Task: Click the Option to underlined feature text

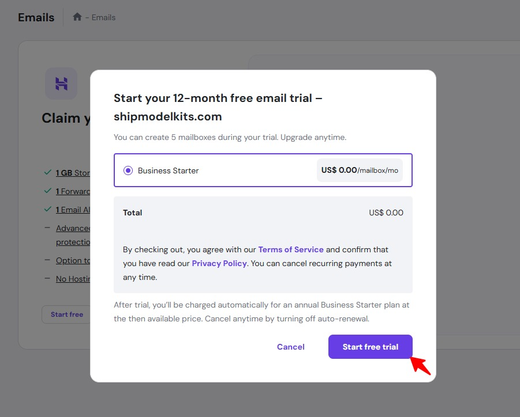Action: point(73,260)
